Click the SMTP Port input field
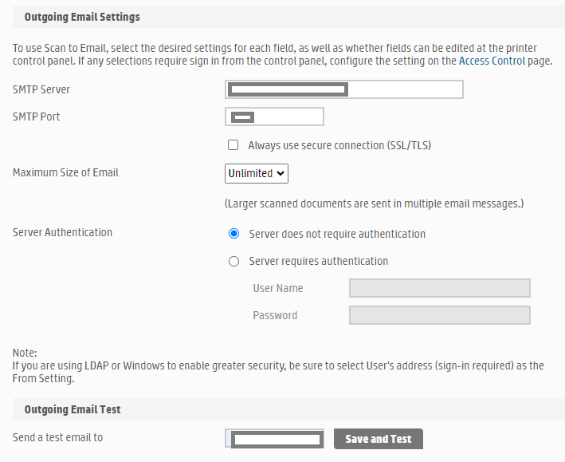Viewport: 565px width, 462px height. coord(274,116)
